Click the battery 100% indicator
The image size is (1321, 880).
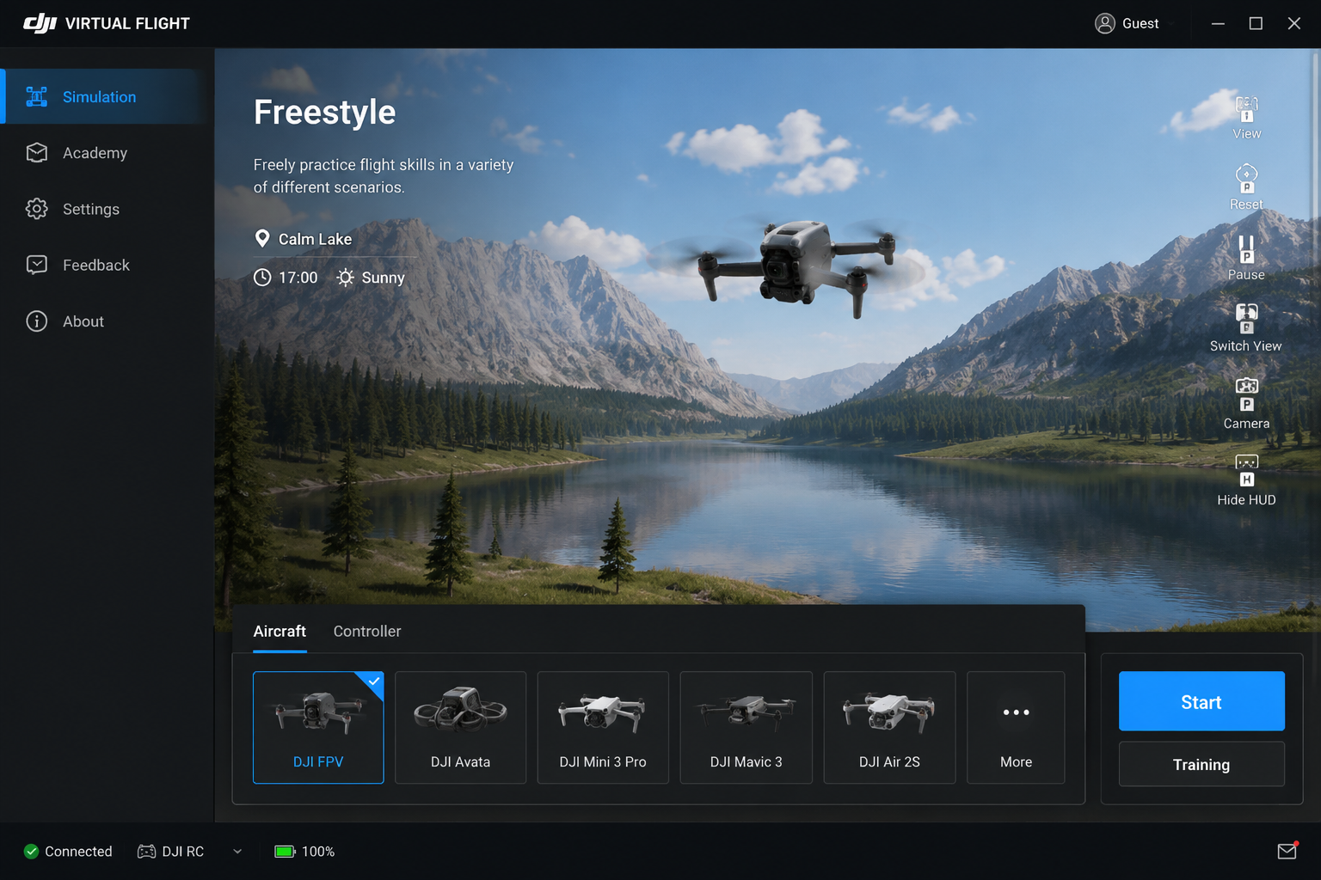click(304, 852)
